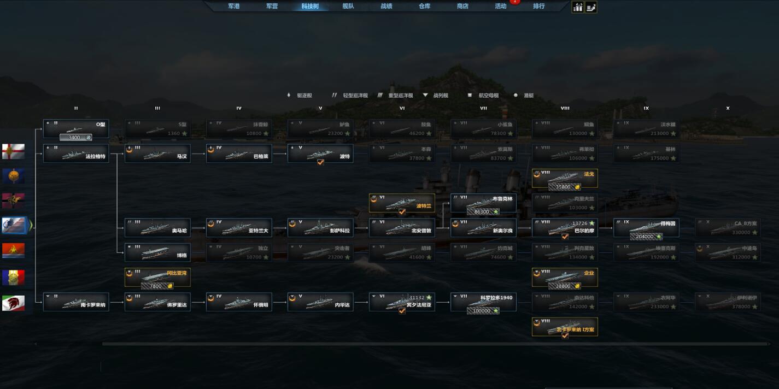Select the locked 衣阿华 battleship card
Screen dimensions: 779x389
coord(646,302)
